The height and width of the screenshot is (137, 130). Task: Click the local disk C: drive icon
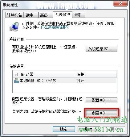(17, 81)
